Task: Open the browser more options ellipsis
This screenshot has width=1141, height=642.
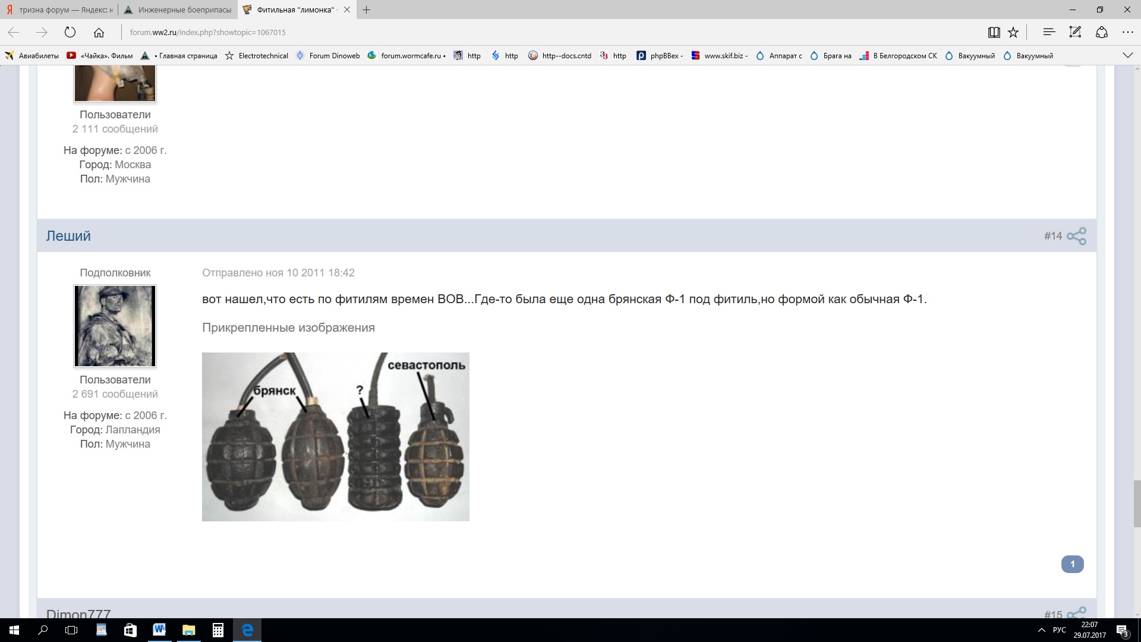Action: [1127, 33]
